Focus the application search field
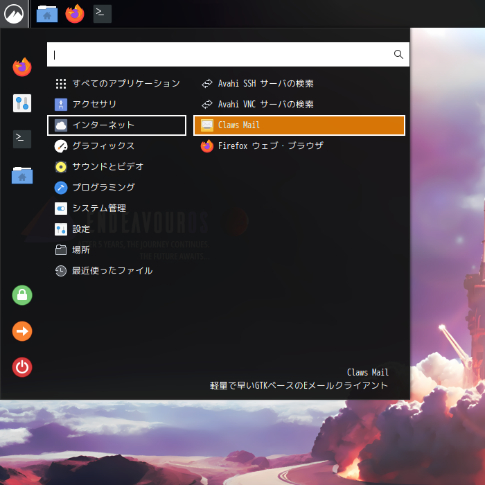 tap(228, 55)
